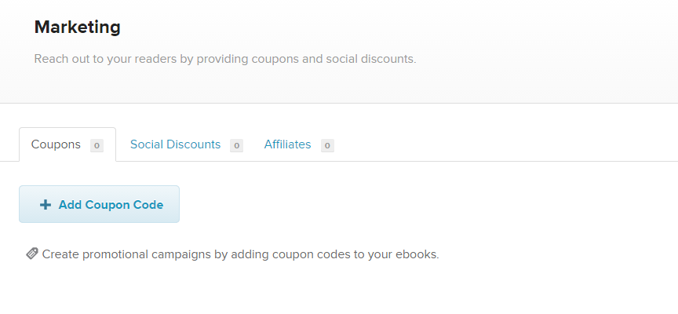
Task: Select the Social Discounts link text
Action: point(175,144)
